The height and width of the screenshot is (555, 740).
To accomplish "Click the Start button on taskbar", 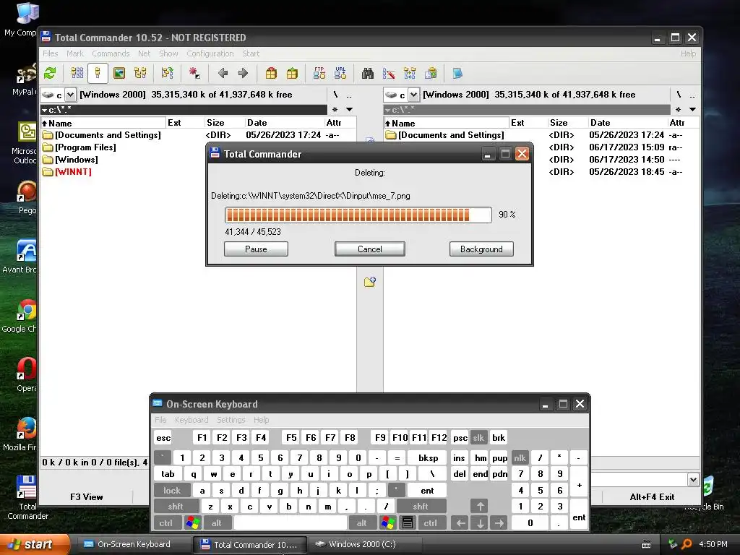I will pos(35,544).
